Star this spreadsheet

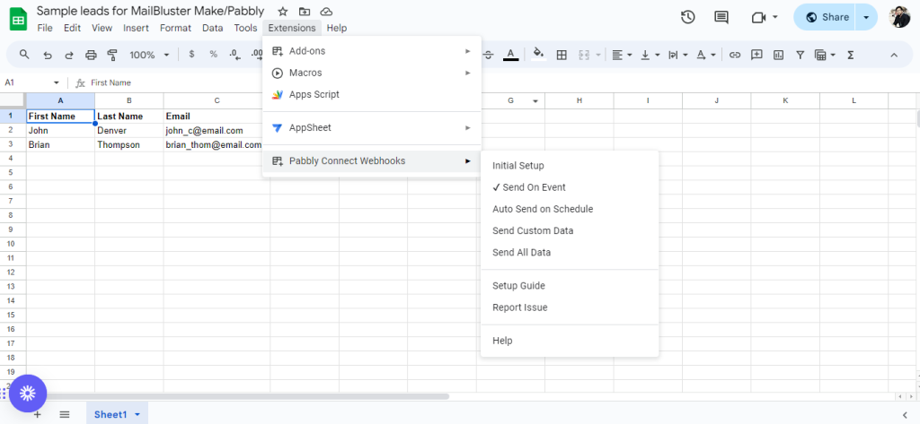[x=283, y=11]
